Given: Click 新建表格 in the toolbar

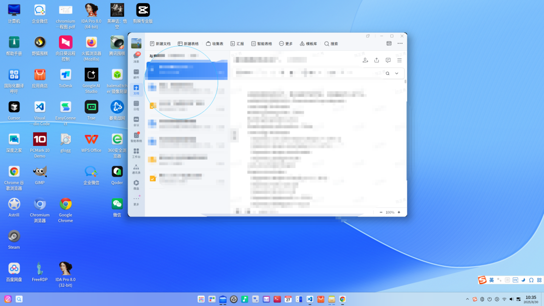Looking at the screenshot, I should [188, 44].
